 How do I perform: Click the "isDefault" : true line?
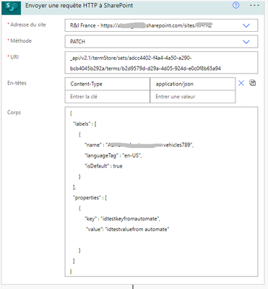point(103,166)
